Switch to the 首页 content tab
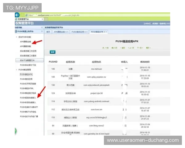The image size is (185, 148). pyautogui.click(x=48, y=32)
